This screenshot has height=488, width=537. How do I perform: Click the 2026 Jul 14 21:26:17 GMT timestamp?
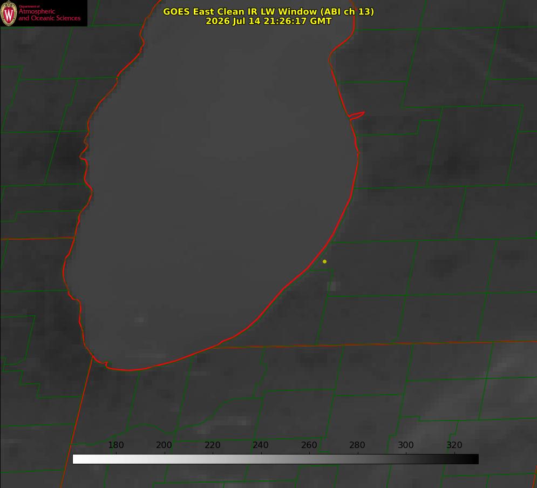point(269,21)
